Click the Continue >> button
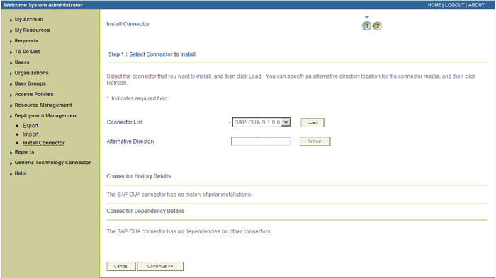The image size is (496, 278). click(160, 266)
